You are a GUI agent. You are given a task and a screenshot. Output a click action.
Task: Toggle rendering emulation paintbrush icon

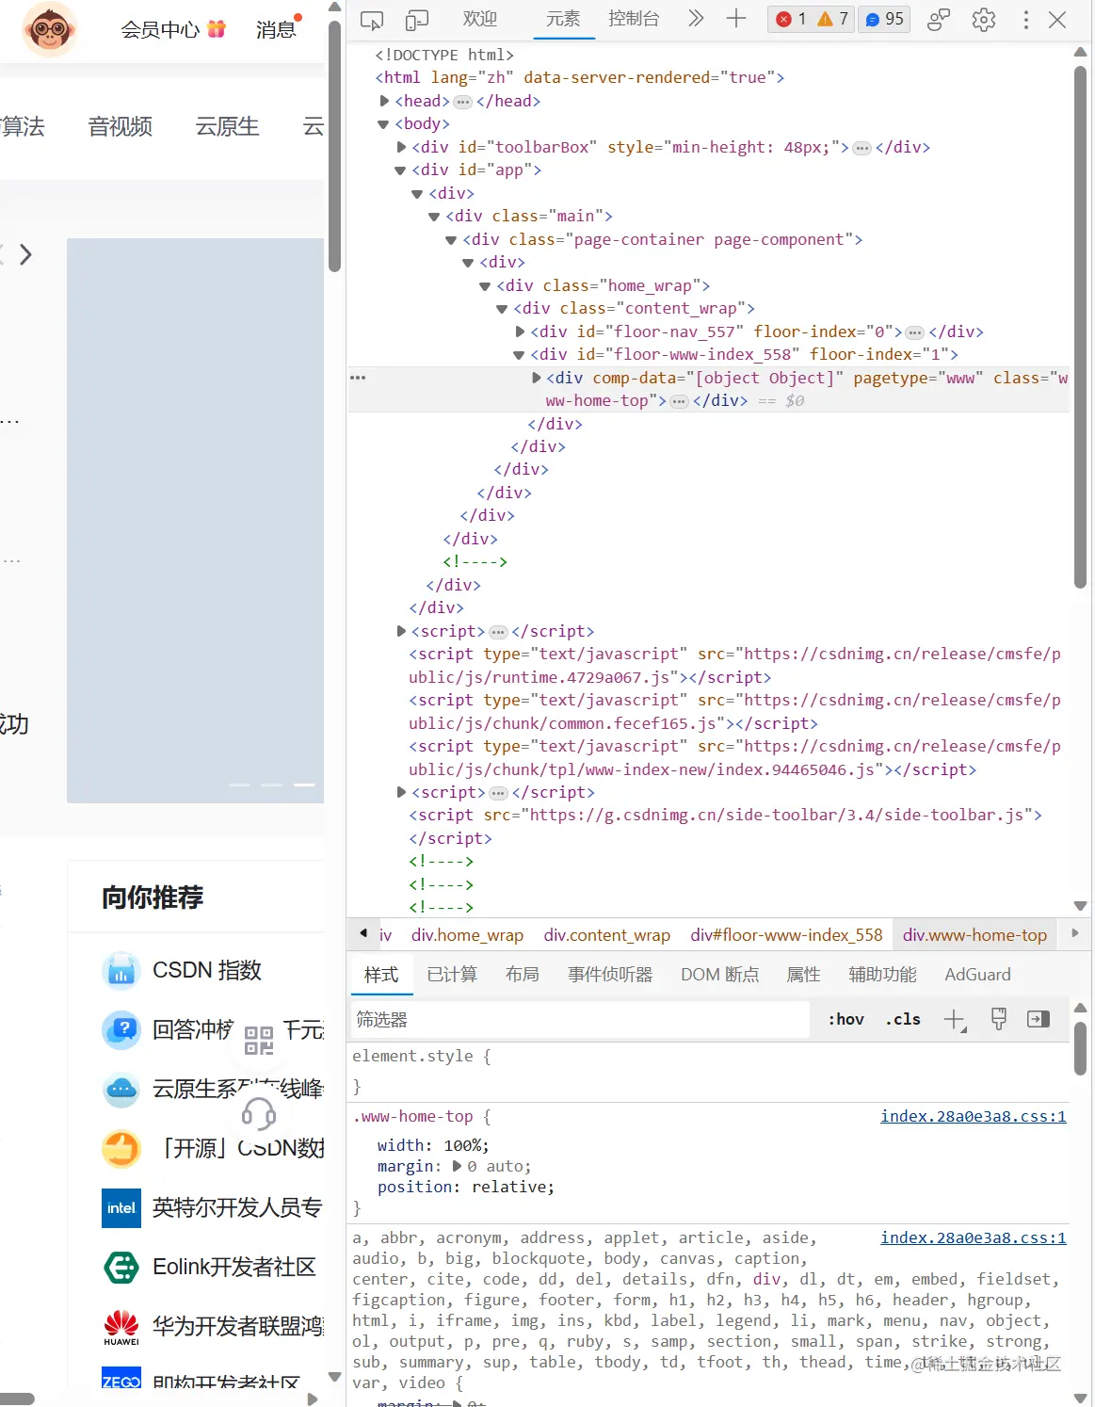[x=999, y=1019]
